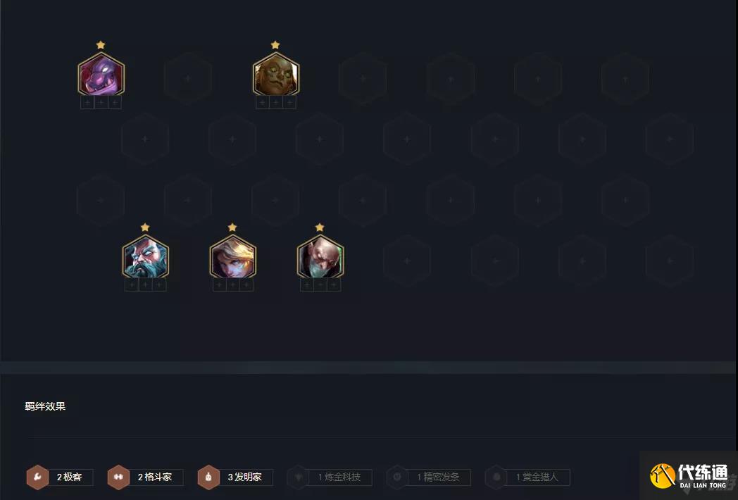Viewport: 738px width, 500px height.
Task: Add item to Dr. Mundo's first item slot
Action: pos(87,102)
